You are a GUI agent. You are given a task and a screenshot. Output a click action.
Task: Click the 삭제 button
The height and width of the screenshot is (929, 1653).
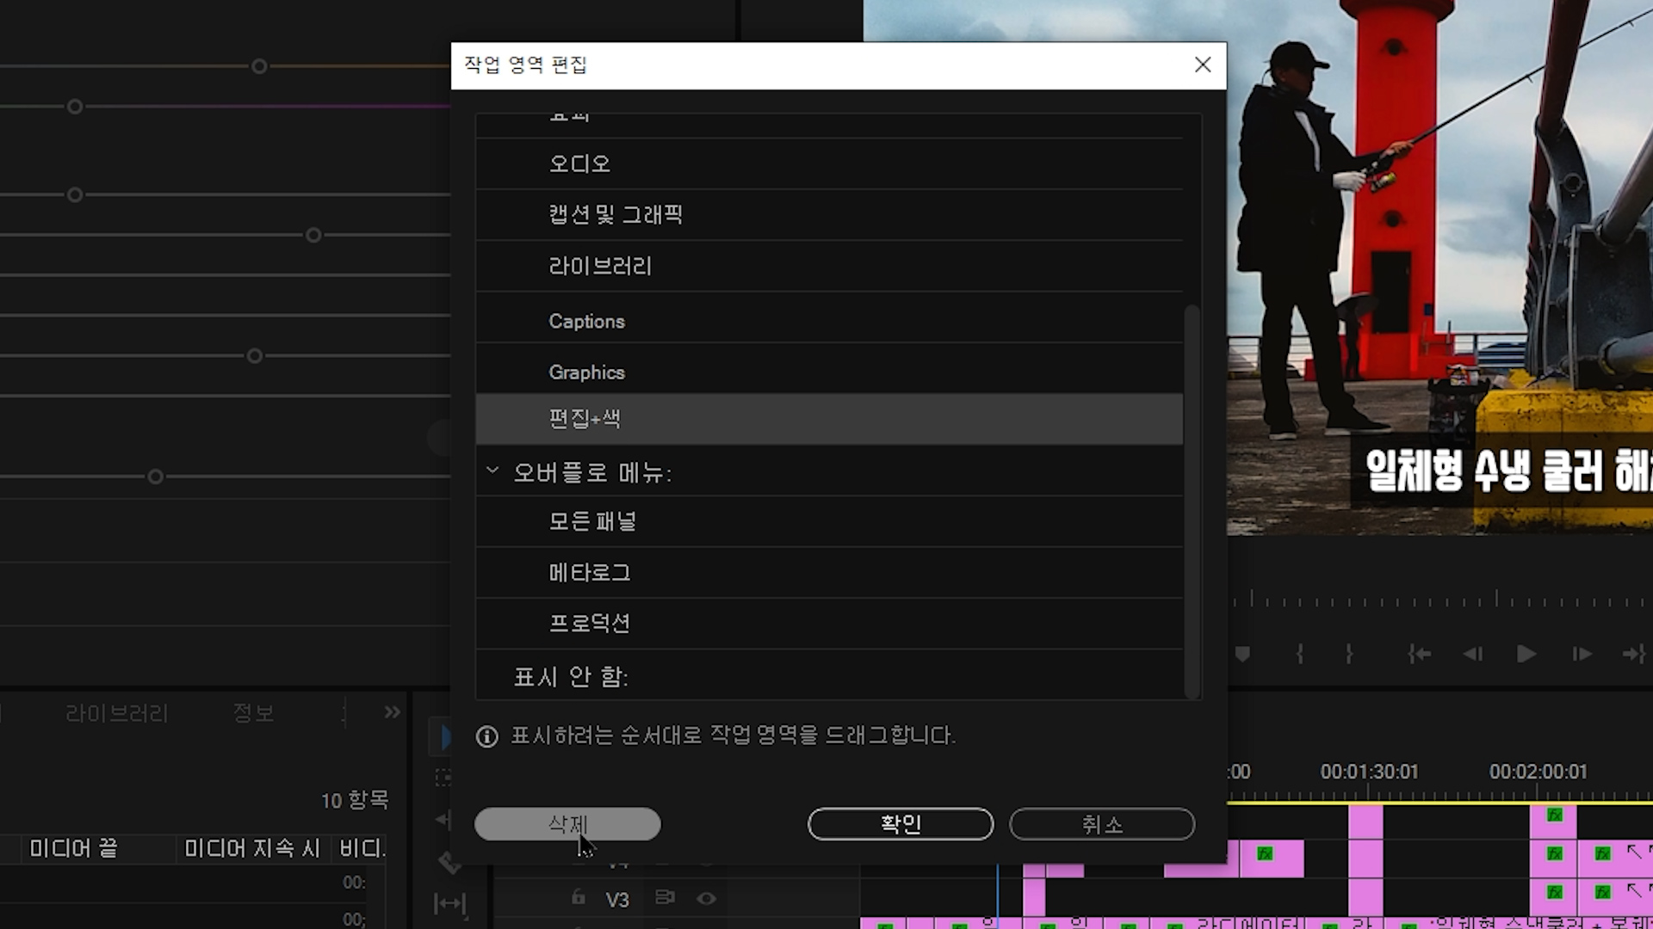(567, 824)
